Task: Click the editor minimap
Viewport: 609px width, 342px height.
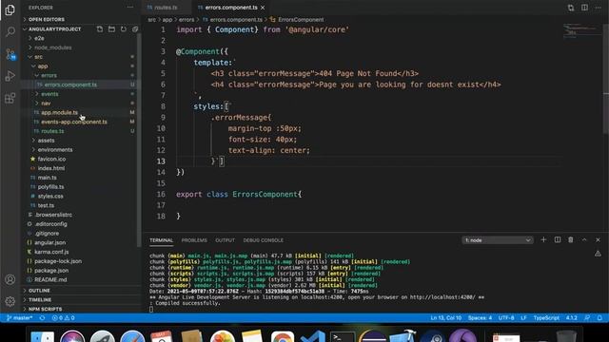Action: [x=581, y=30]
